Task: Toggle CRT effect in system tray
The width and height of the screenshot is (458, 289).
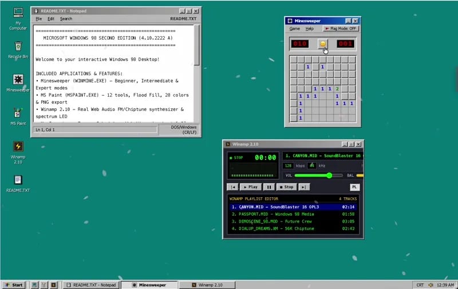Action: [420, 285]
